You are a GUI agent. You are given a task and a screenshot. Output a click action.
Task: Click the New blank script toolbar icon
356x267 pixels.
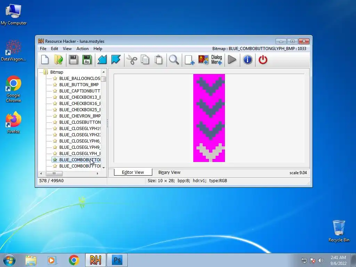pyautogui.click(x=45, y=60)
